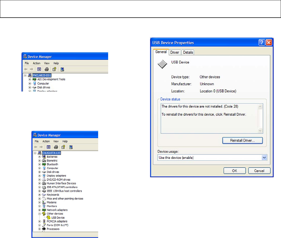
Task: Click the Reinstall Driver button
Action: (242, 140)
